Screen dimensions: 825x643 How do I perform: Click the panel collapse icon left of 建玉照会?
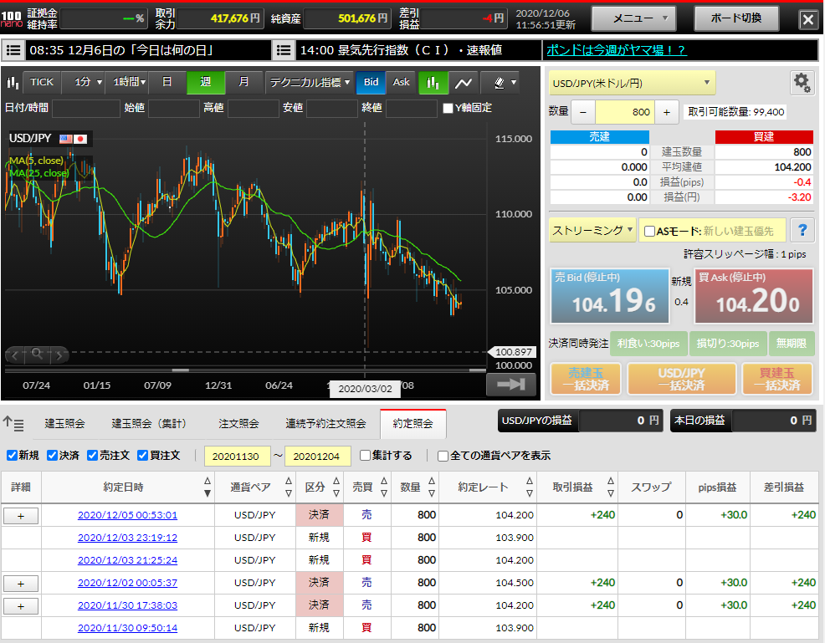tap(13, 423)
